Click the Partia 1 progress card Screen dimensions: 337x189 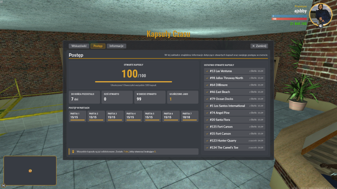click(78, 116)
